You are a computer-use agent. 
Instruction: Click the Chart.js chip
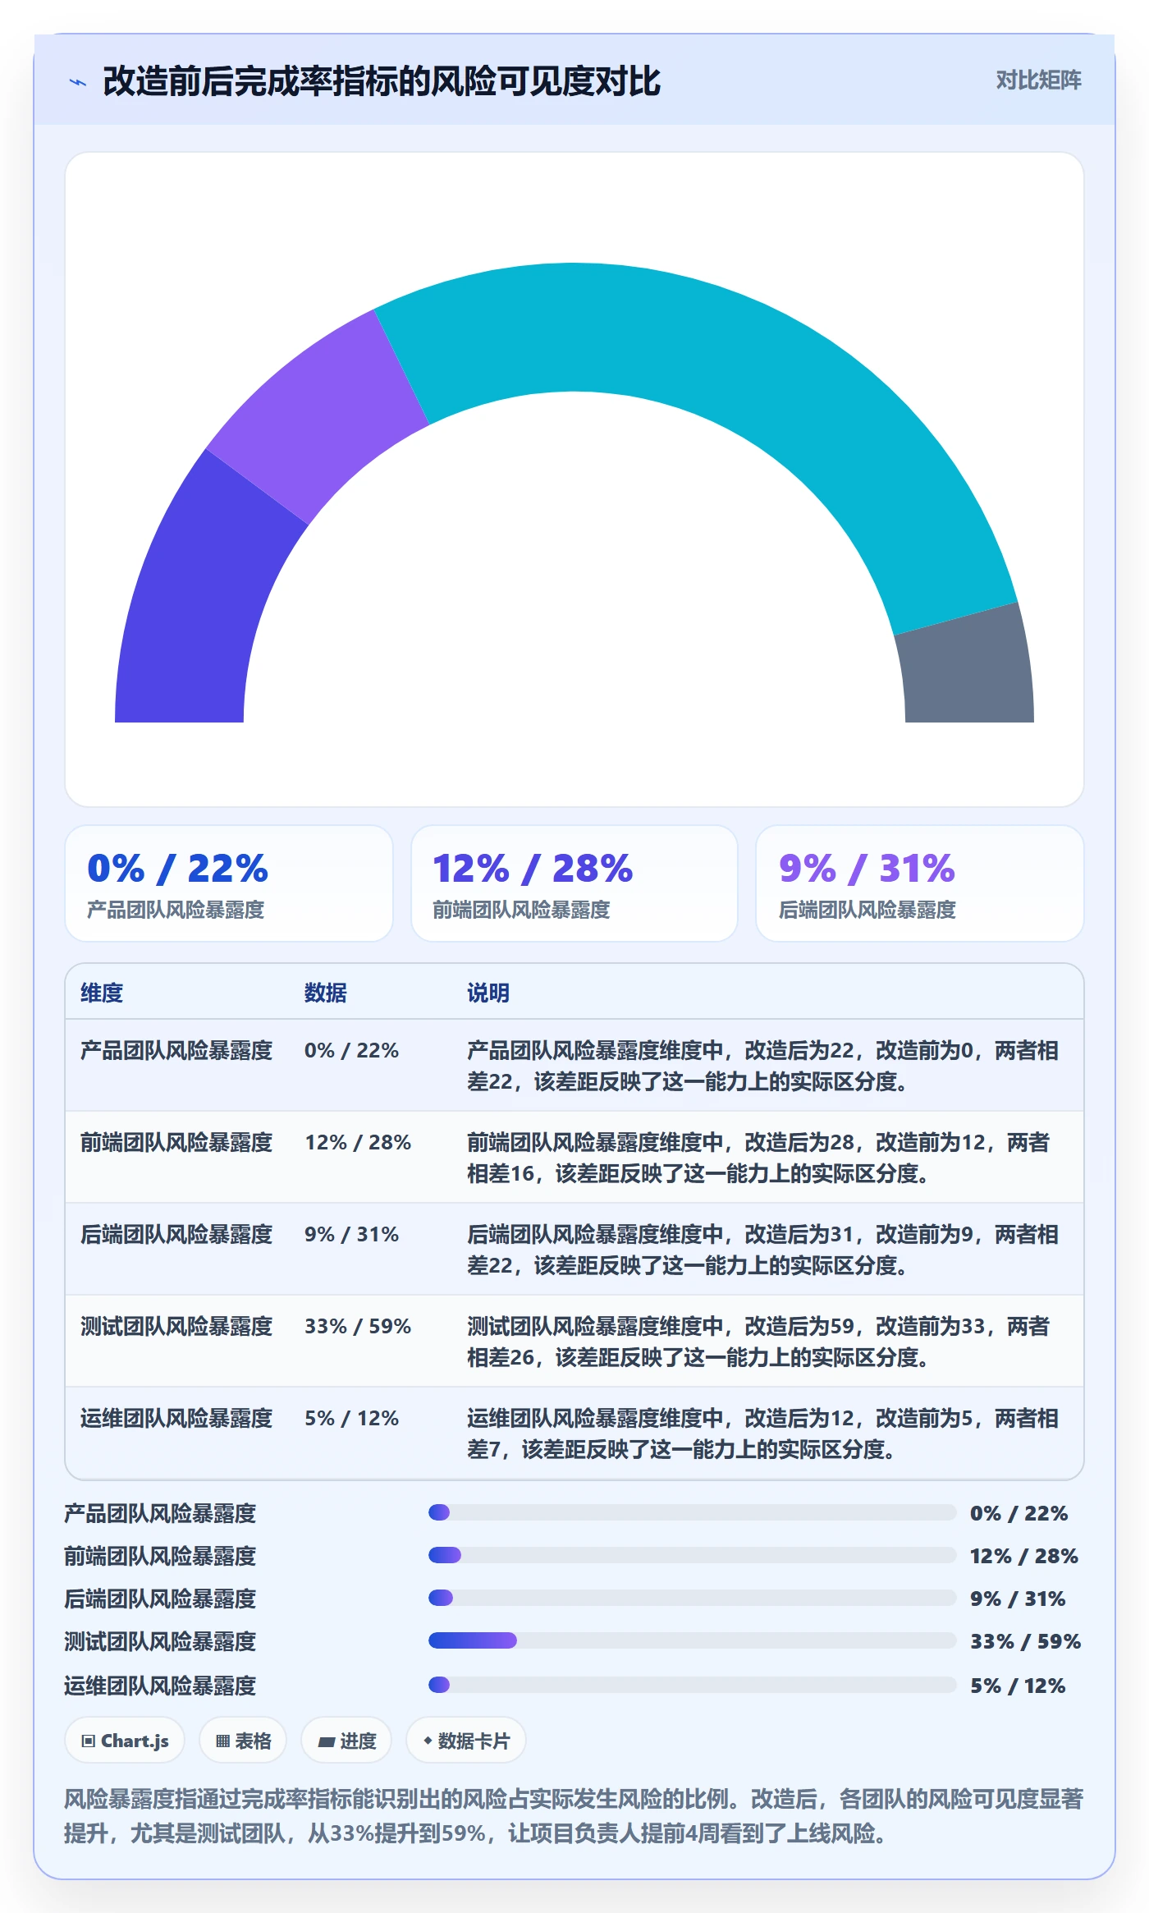click(125, 1741)
